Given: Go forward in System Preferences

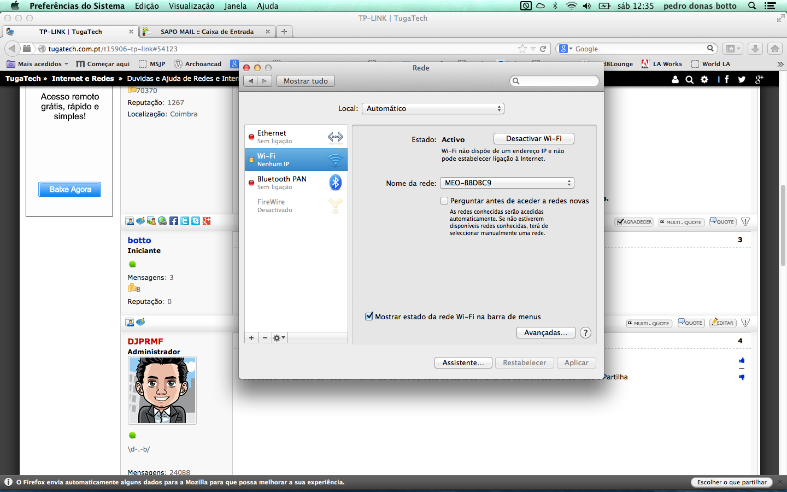Looking at the screenshot, I should [265, 81].
